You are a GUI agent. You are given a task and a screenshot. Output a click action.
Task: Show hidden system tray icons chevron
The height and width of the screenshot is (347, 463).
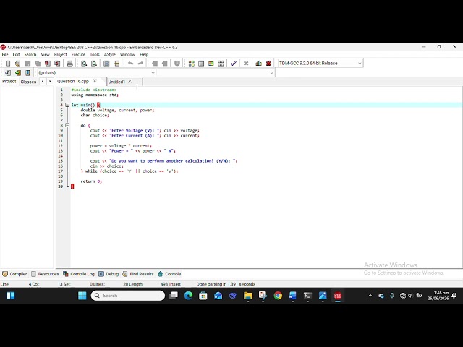pyautogui.click(x=370, y=296)
